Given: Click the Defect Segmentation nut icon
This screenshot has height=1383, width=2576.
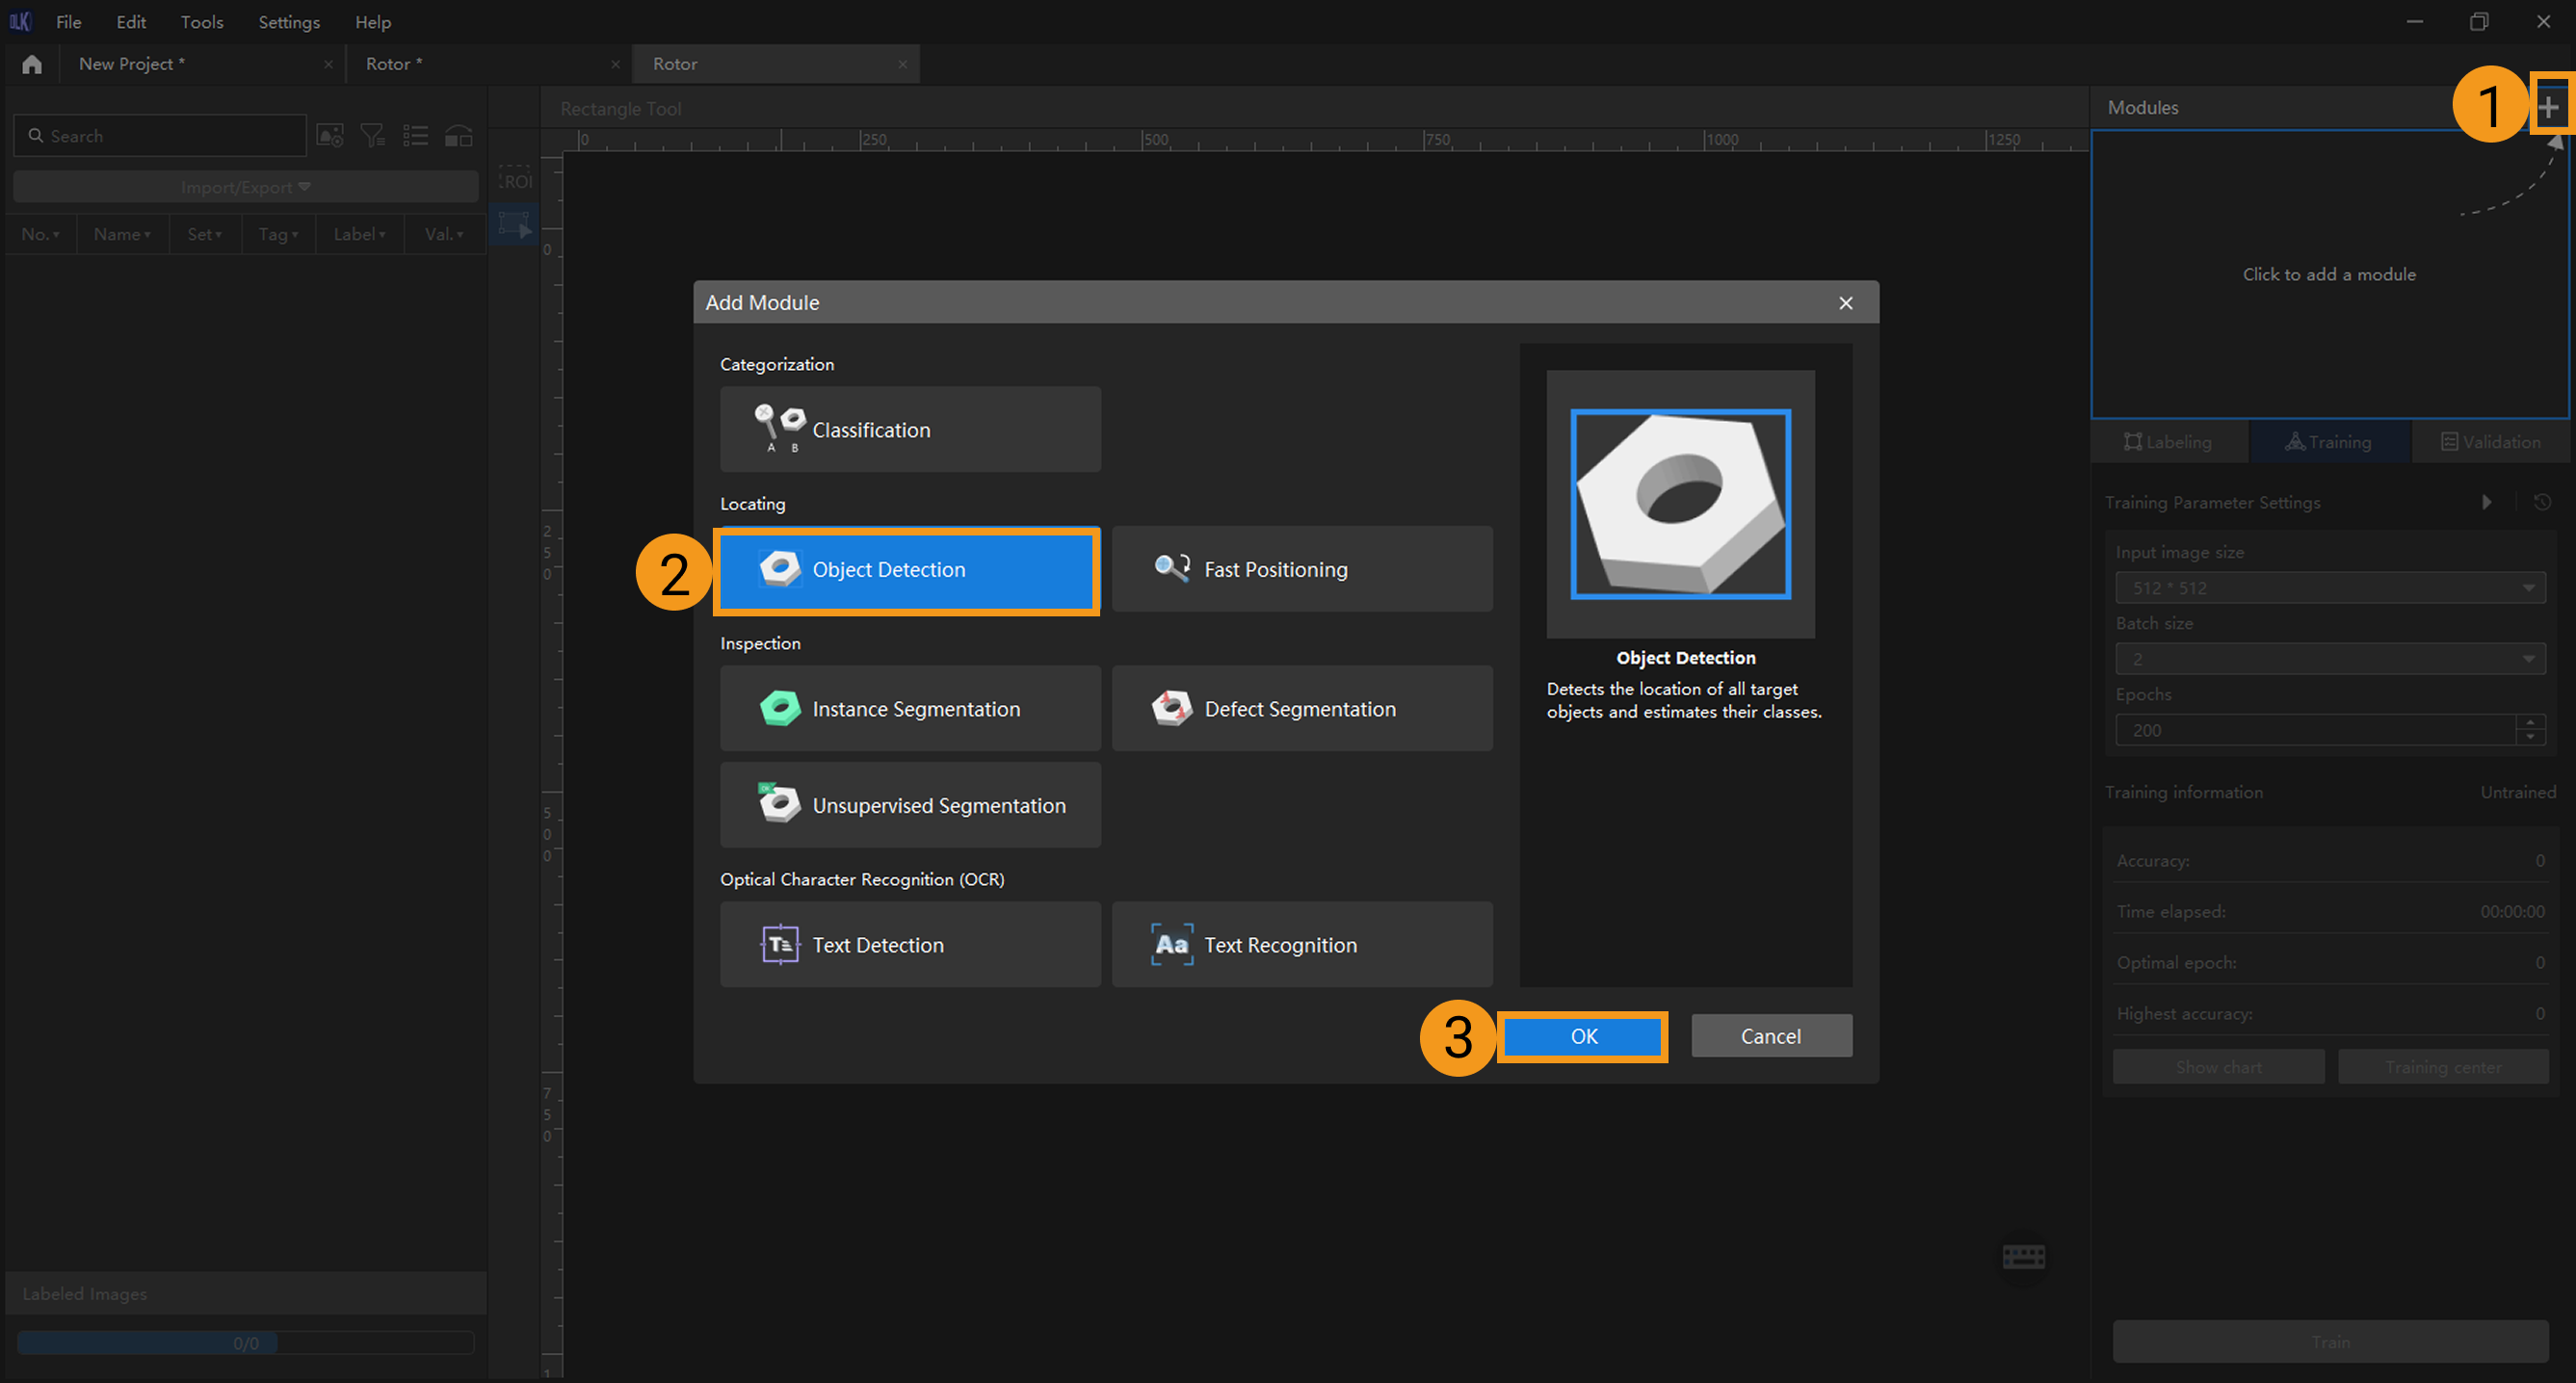Looking at the screenshot, I should (1171, 708).
